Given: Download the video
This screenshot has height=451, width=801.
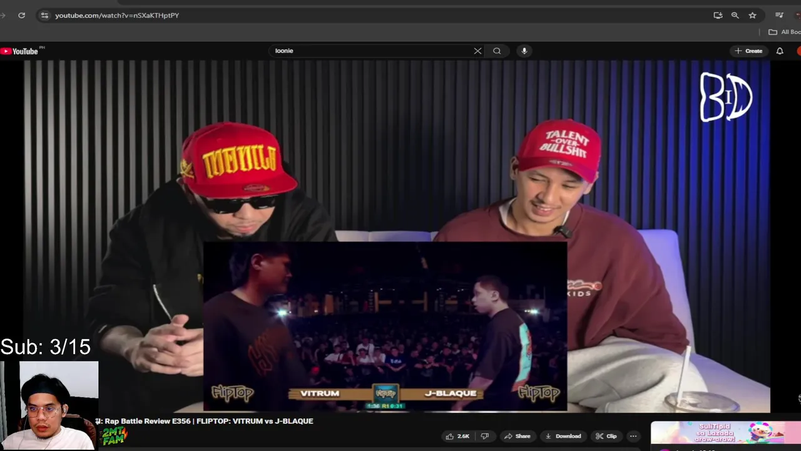Looking at the screenshot, I should click(563, 436).
